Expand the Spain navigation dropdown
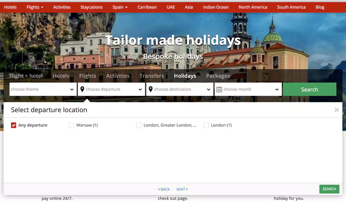Screen dimensions: 346x211 (x=120, y=7)
